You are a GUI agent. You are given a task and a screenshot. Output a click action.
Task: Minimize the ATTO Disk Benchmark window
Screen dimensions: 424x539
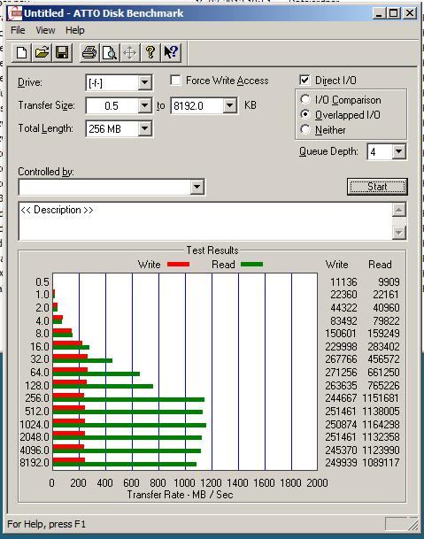[379, 13]
